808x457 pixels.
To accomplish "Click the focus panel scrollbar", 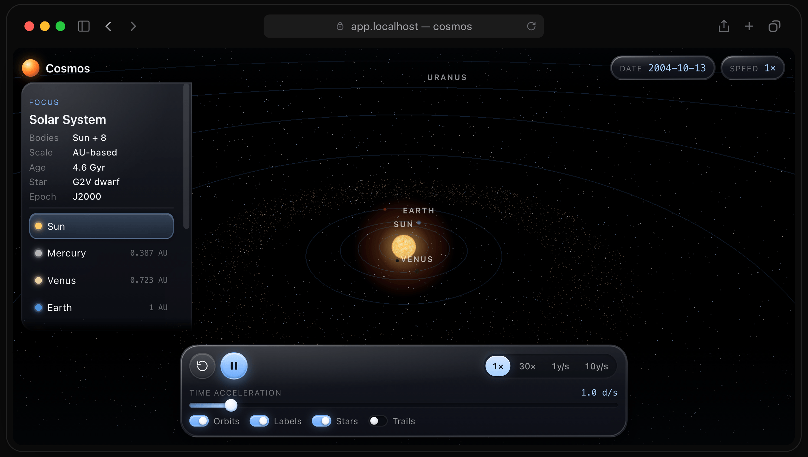I will [x=186, y=156].
